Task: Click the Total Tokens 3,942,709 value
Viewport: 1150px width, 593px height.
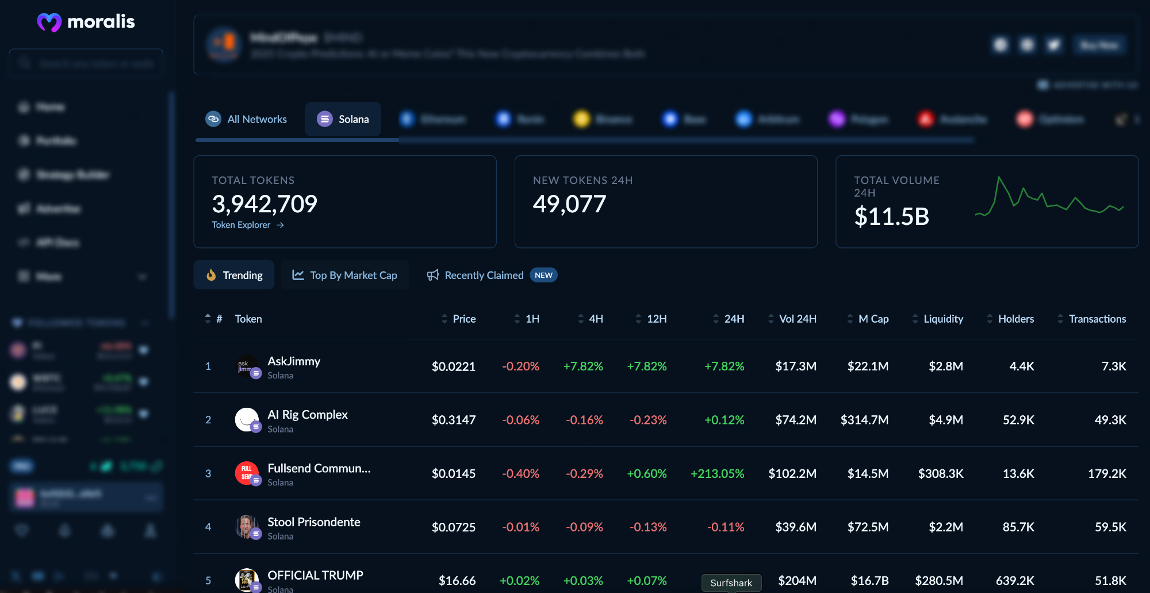Action: [264, 204]
